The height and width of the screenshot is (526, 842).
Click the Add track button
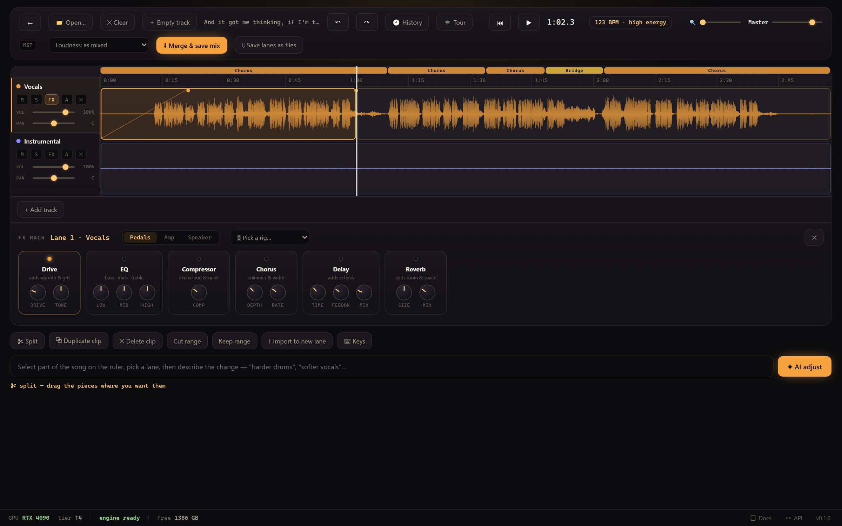[x=41, y=209]
